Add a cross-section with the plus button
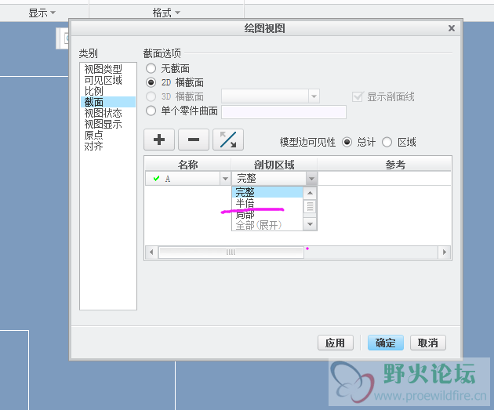Viewport: 494px width, 410px height. click(x=159, y=140)
